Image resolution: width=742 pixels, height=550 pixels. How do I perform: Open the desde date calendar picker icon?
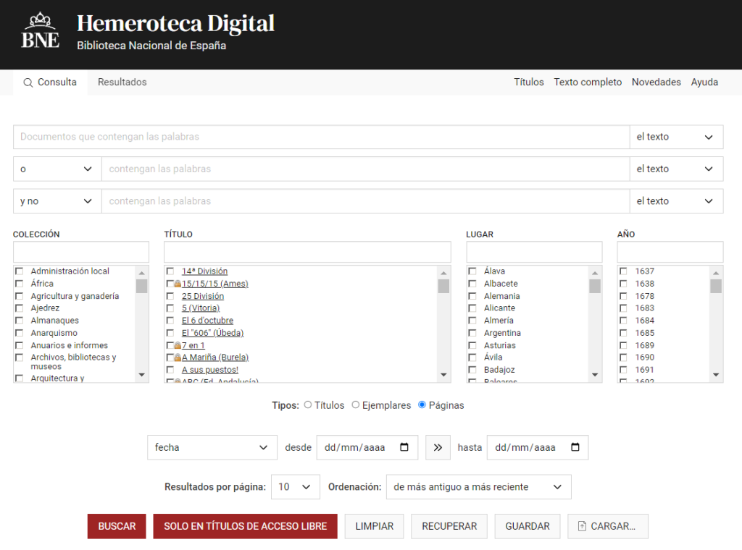(x=404, y=447)
